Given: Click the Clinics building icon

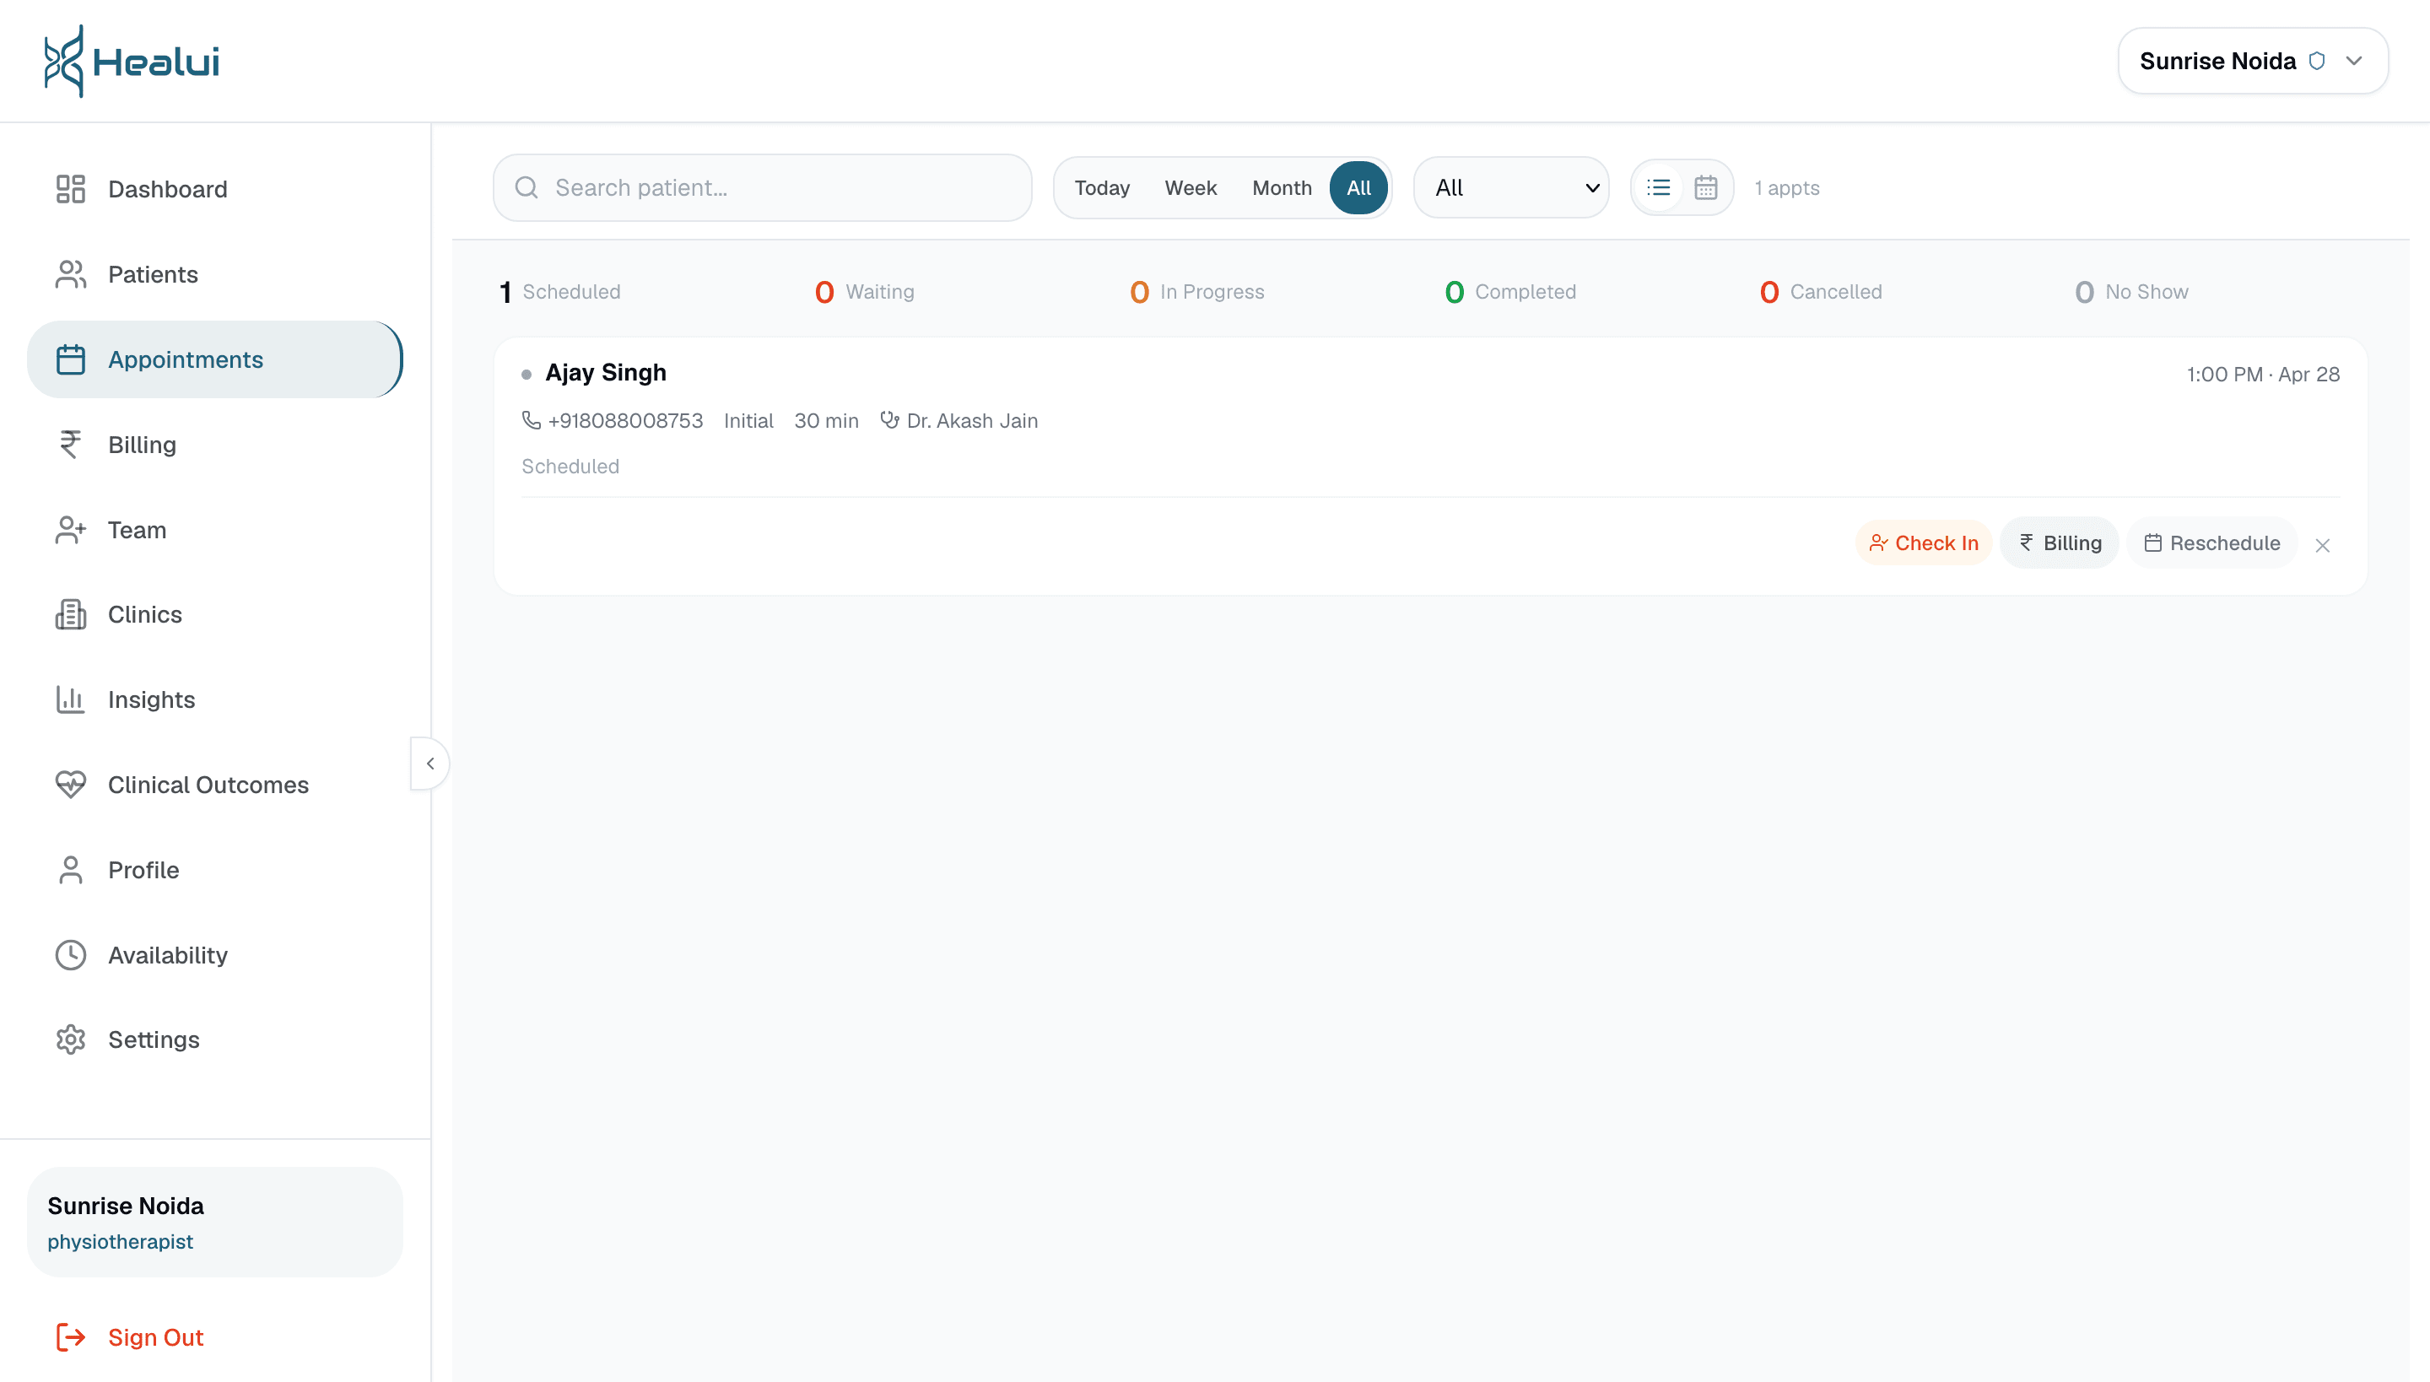Looking at the screenshot, I should [70, 614].
